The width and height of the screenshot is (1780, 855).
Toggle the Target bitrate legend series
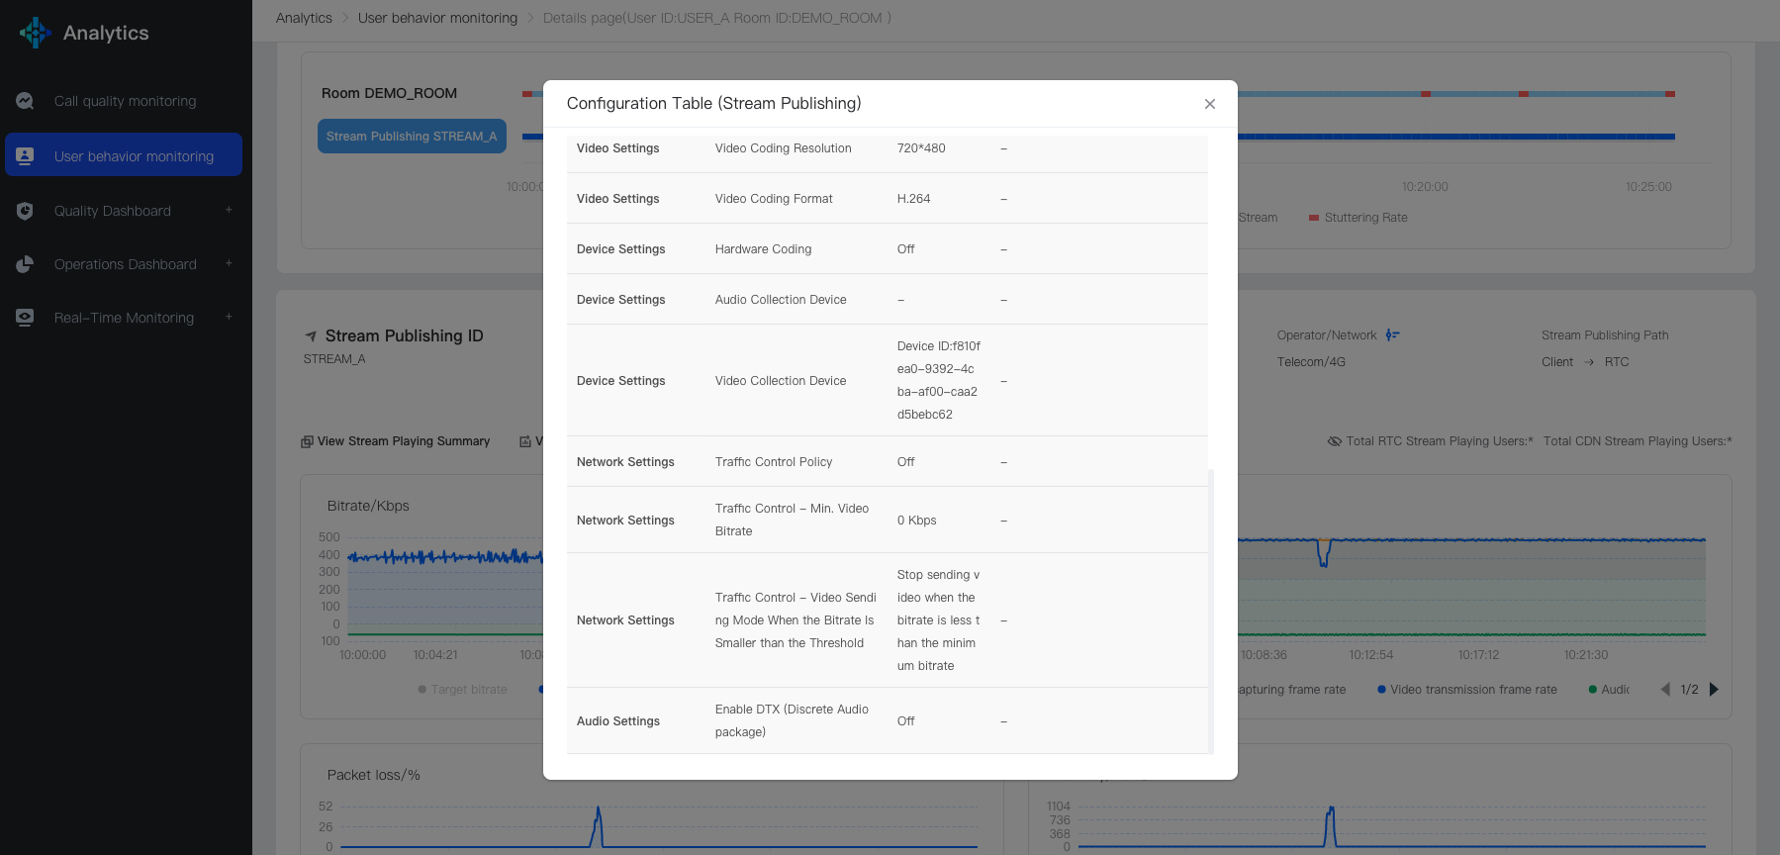[462, 690]
